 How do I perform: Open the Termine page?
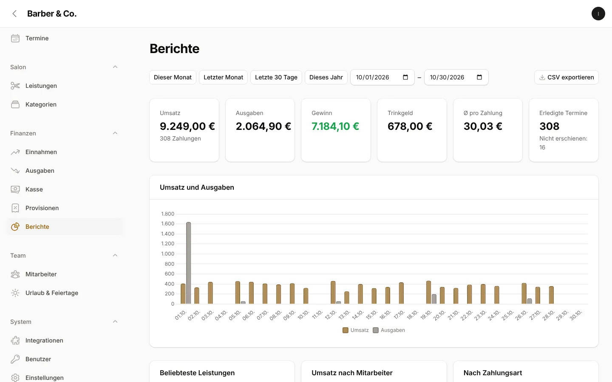65,38
